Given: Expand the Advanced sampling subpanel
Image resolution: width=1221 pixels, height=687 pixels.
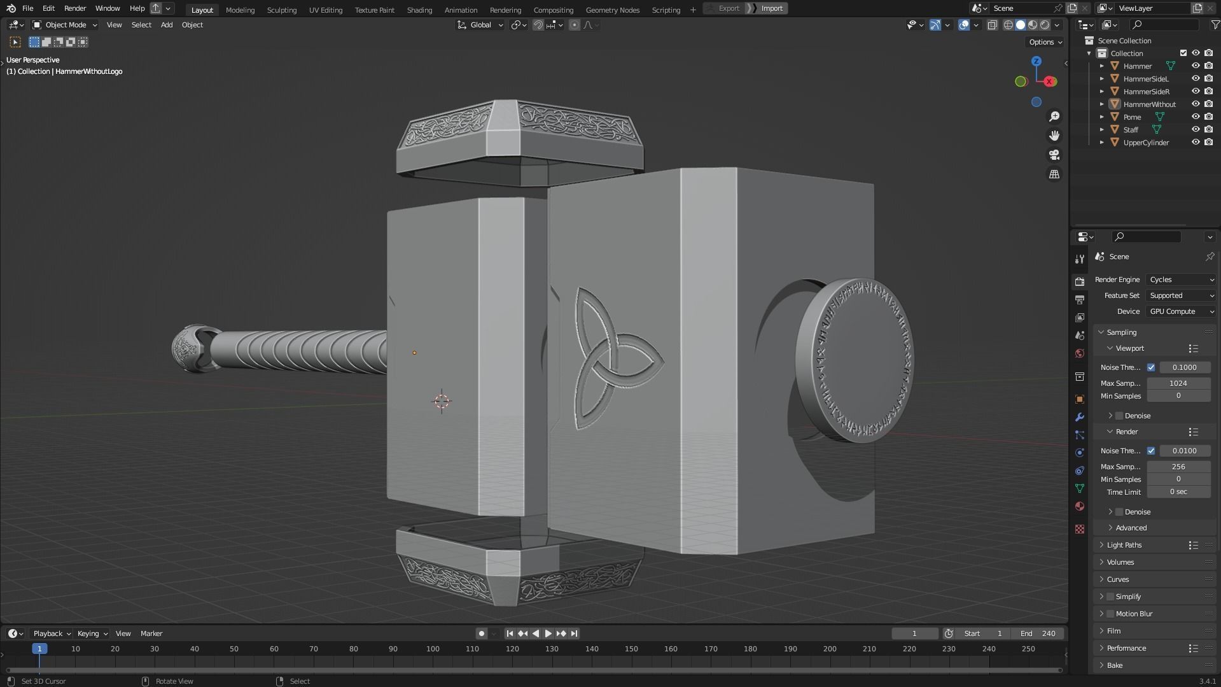Looking at the screenshot, I should click(1131, 528).
